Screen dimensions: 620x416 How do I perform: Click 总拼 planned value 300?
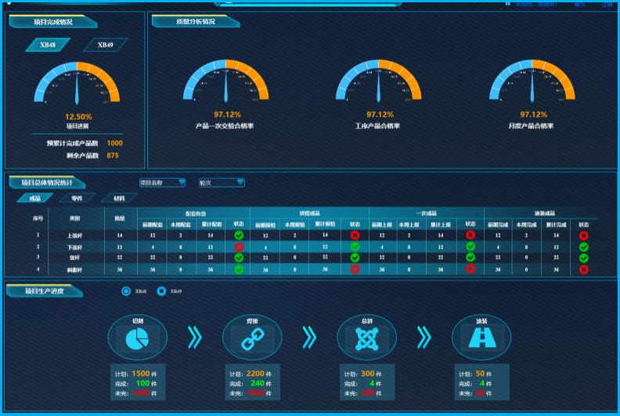click(x=368, y=373)
